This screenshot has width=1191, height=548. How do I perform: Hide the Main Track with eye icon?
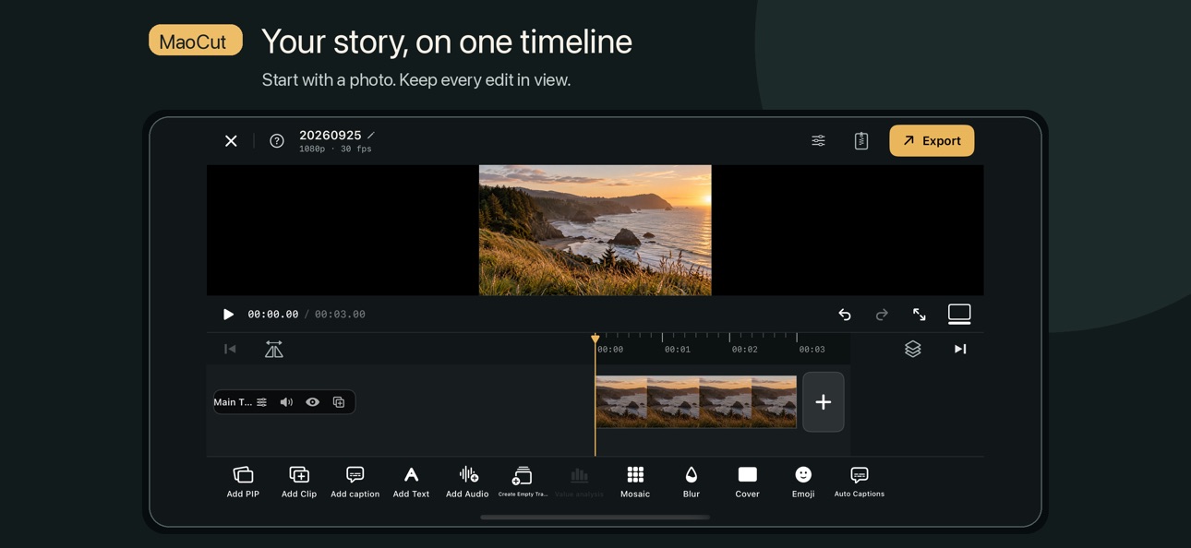(313, 402)
